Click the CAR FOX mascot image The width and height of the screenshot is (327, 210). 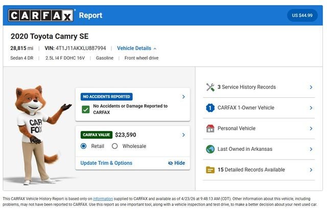pos(37,134)
